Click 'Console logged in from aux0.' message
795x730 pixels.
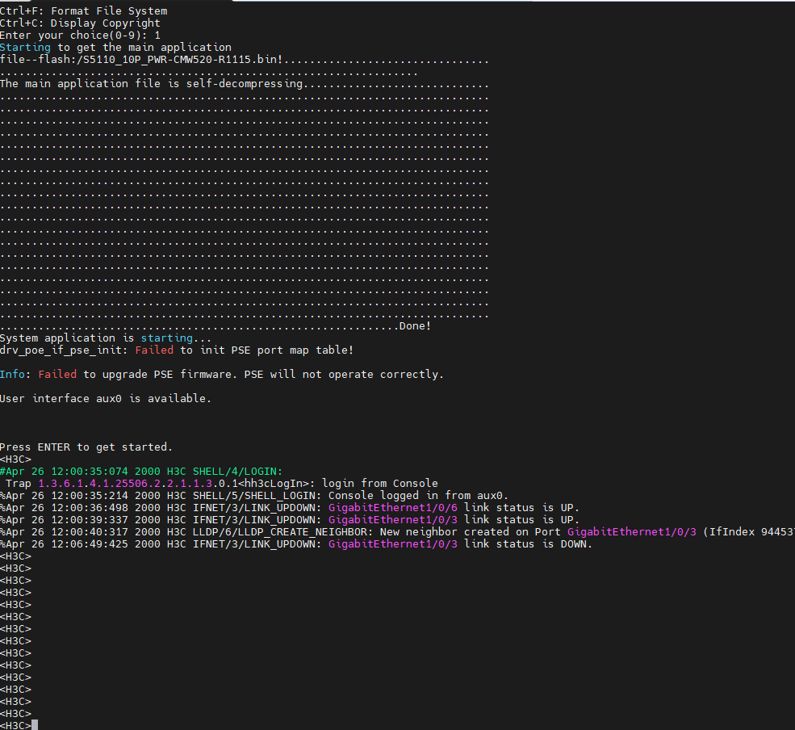[x=418, y=496]
